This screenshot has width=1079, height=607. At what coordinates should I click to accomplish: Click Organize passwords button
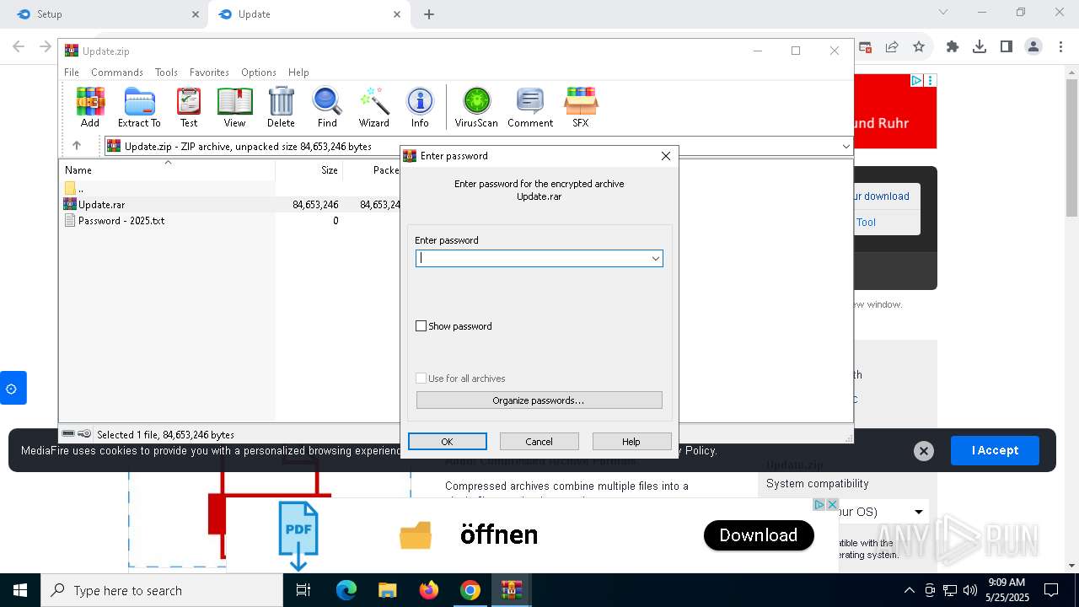click(x=539, y=400)
